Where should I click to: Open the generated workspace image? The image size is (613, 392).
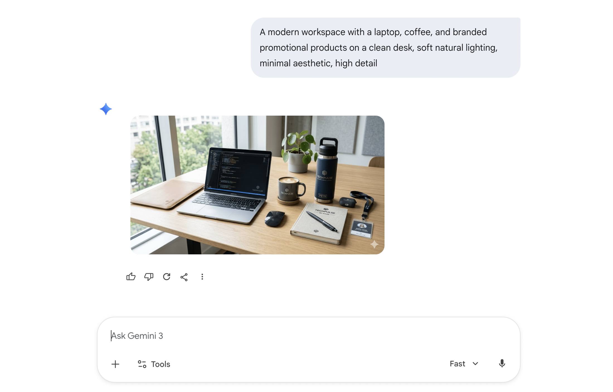[257, 185]
